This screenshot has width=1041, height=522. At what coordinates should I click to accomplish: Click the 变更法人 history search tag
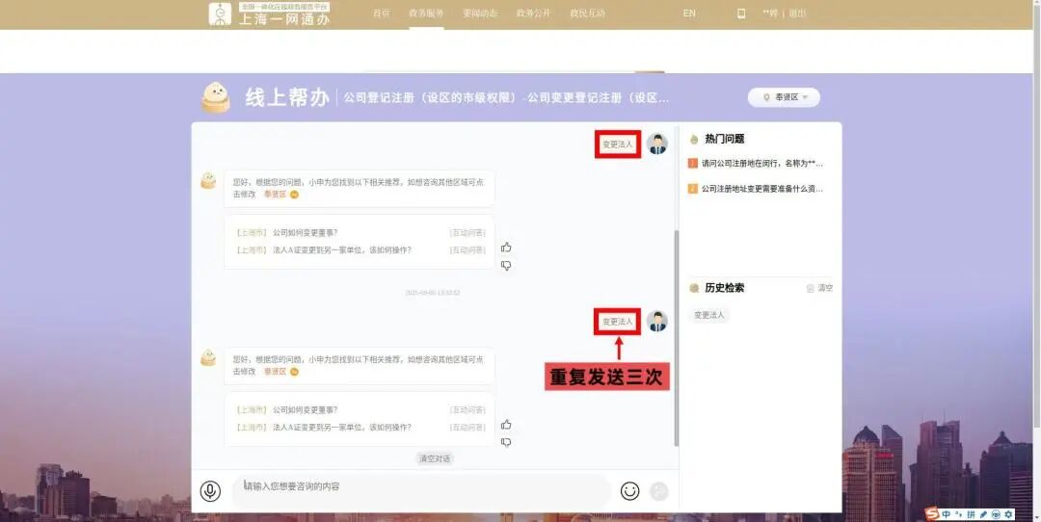click(x=709, y=315)
